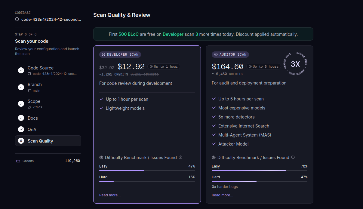Click the info icon in Auditor Difficulty Benchmark heading

click(293, 157)
